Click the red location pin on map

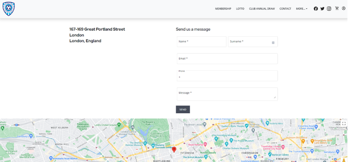[x=174, y=150]
